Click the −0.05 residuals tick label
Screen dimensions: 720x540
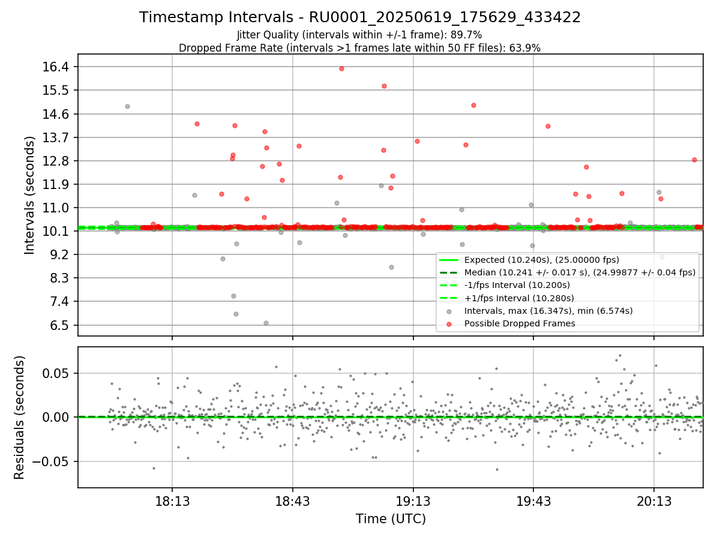tap(52, 461)
